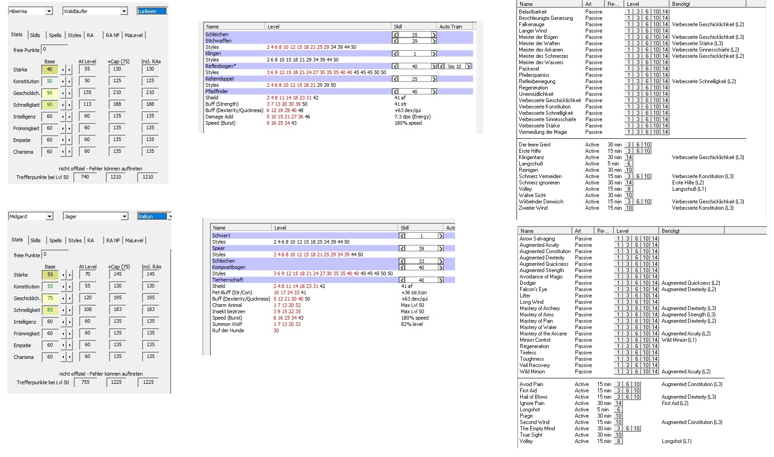This screenshot has height=457, width=774.
Task: Select level 6 for Langschuß
Action: [629, 164]
